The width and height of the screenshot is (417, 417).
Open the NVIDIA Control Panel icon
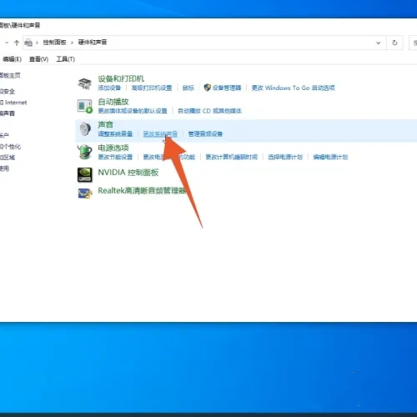click(x=84, y=175)
